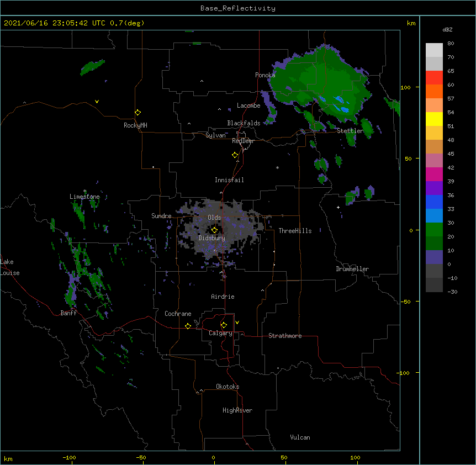
Task: Click the 80 dBZ legend value
Action: click(451, 44)
